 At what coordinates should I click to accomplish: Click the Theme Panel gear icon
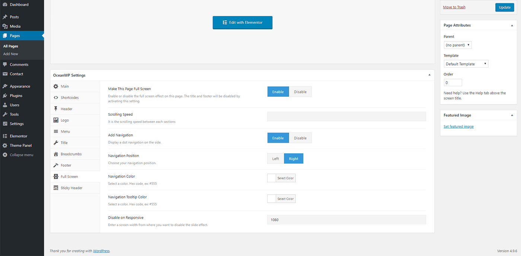click(x=5, y=145)
